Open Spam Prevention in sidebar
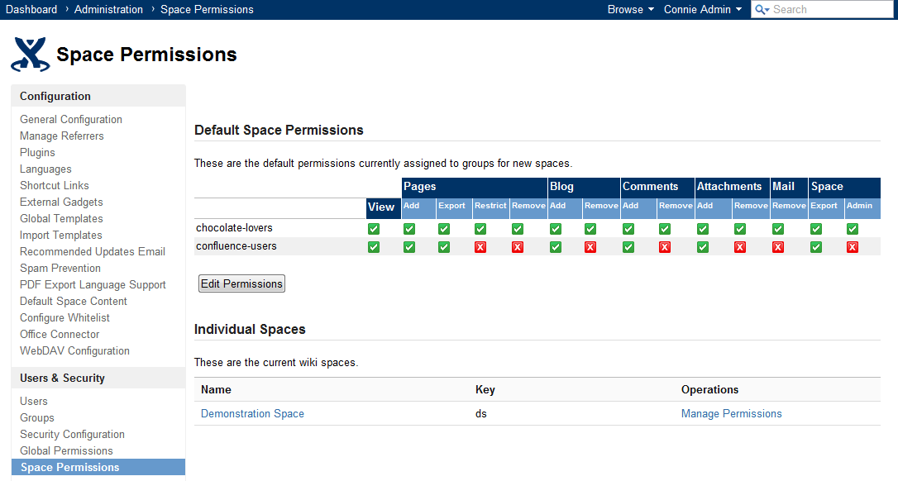 [60, 268]
